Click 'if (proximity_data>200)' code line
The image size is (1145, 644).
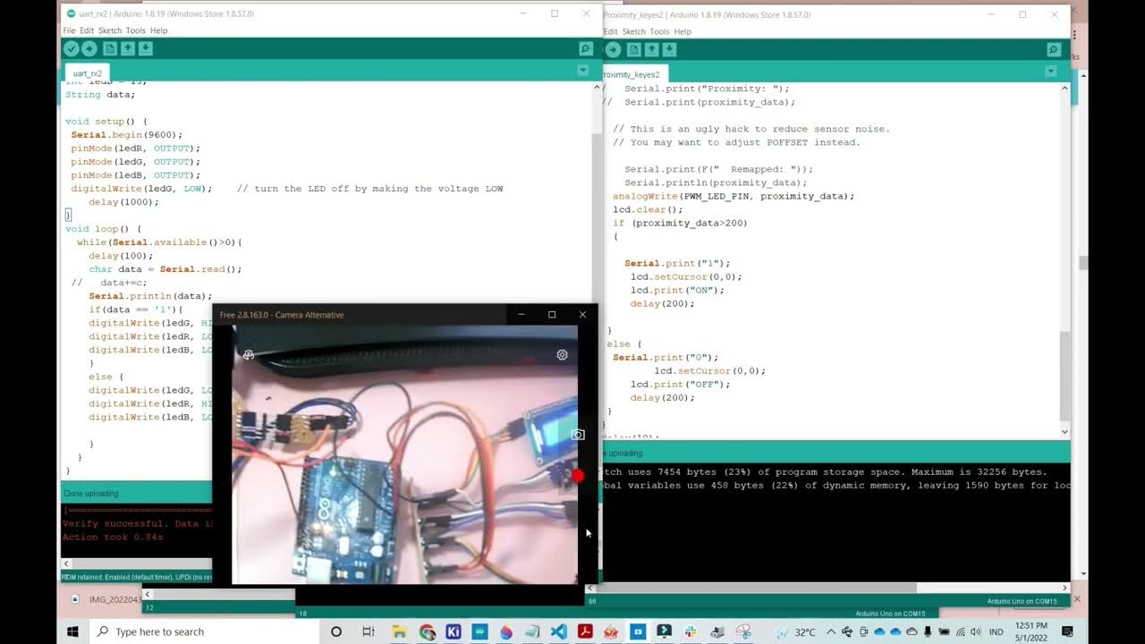pyautogui.click(x=680, y=223)
